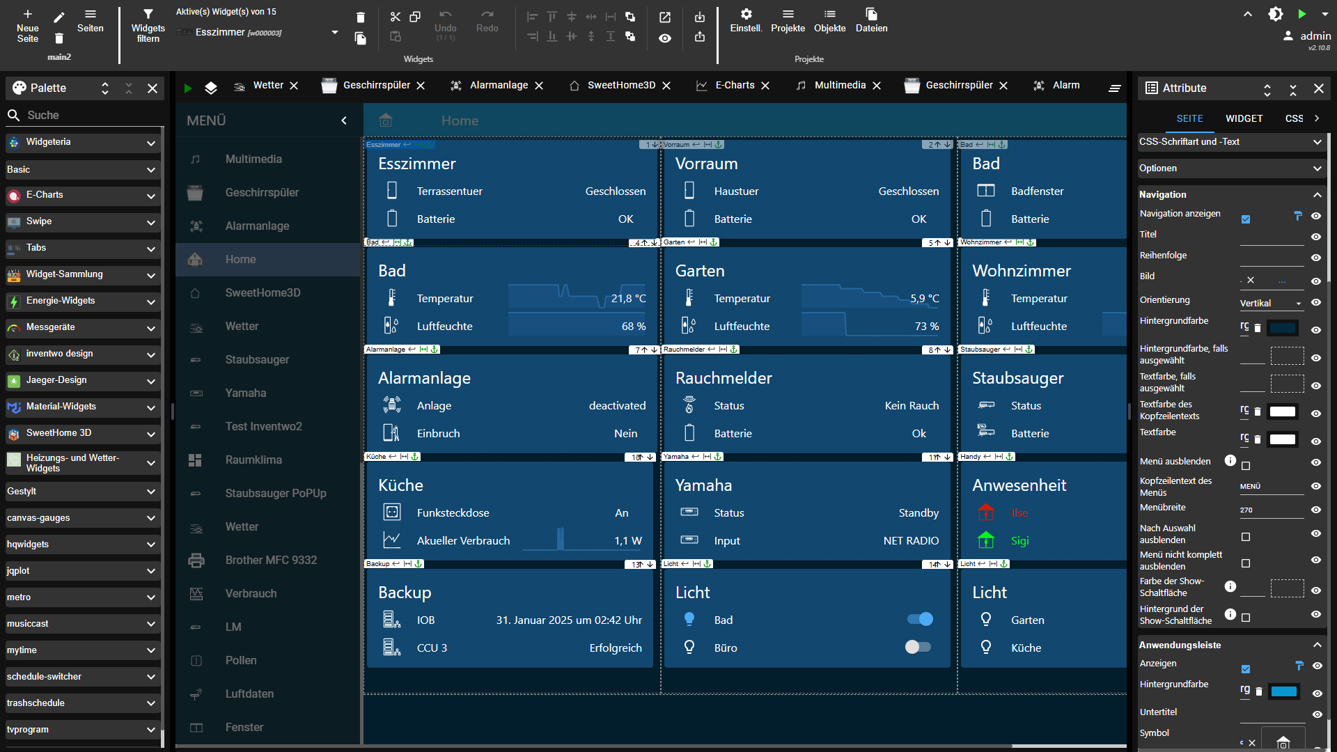Click the delete widget trash icon
The width and height of the screenshot is (1337, 752).
pyautogui.click(x=360, y=17)
